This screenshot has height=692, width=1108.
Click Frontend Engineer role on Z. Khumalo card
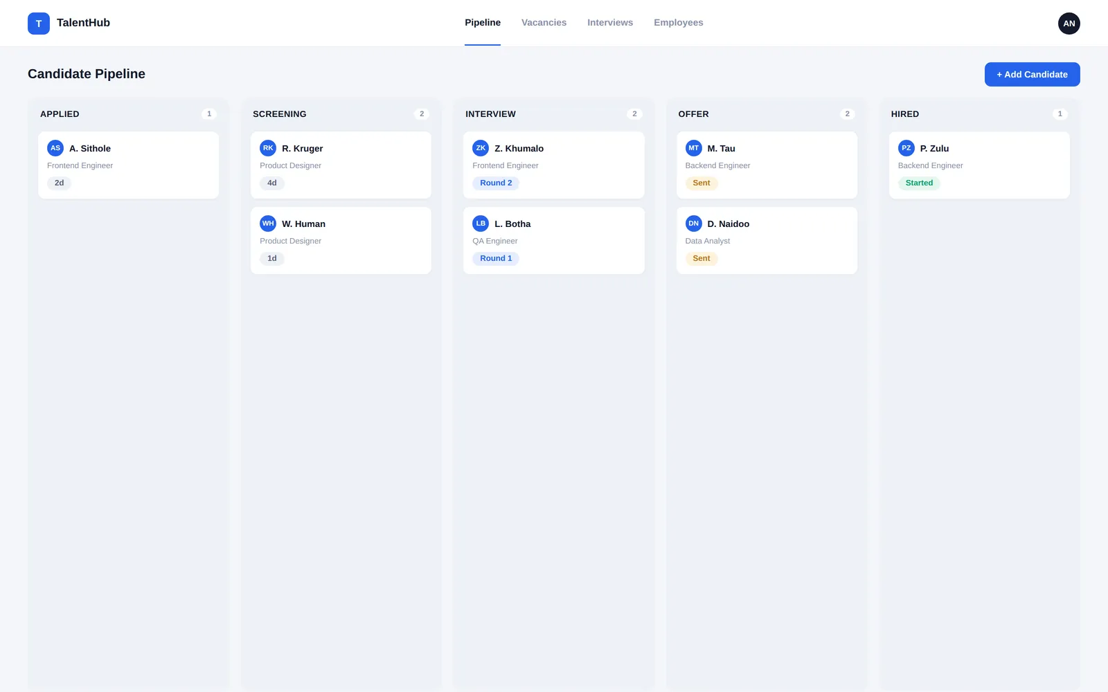tap(506, 166)
